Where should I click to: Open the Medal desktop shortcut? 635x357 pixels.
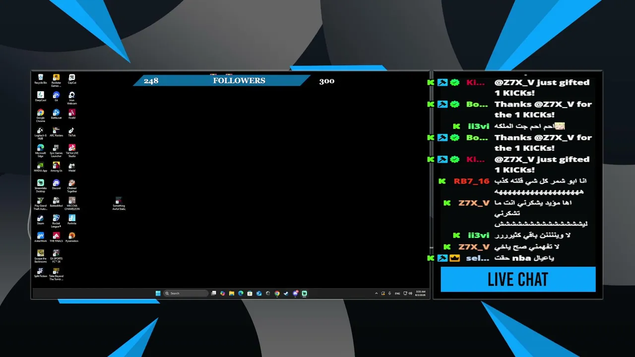click(72, 167)
